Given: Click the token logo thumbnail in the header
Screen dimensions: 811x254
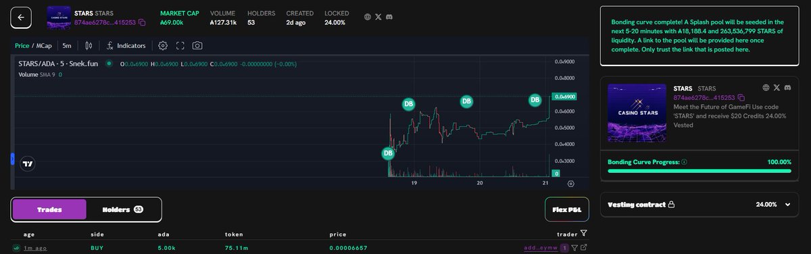Looking at the screenshot, I should [59, 18].
